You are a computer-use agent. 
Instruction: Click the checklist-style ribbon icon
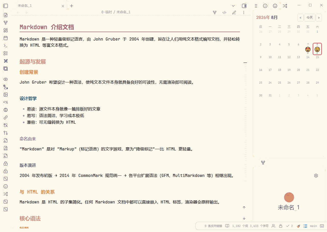coord(6,53)
